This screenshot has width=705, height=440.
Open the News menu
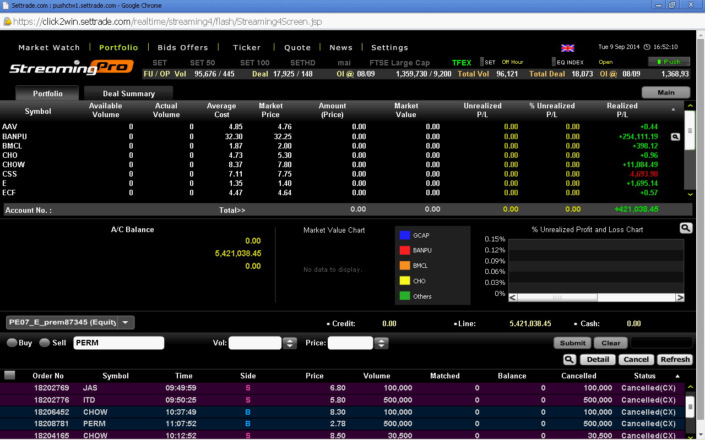coord(341,47)
